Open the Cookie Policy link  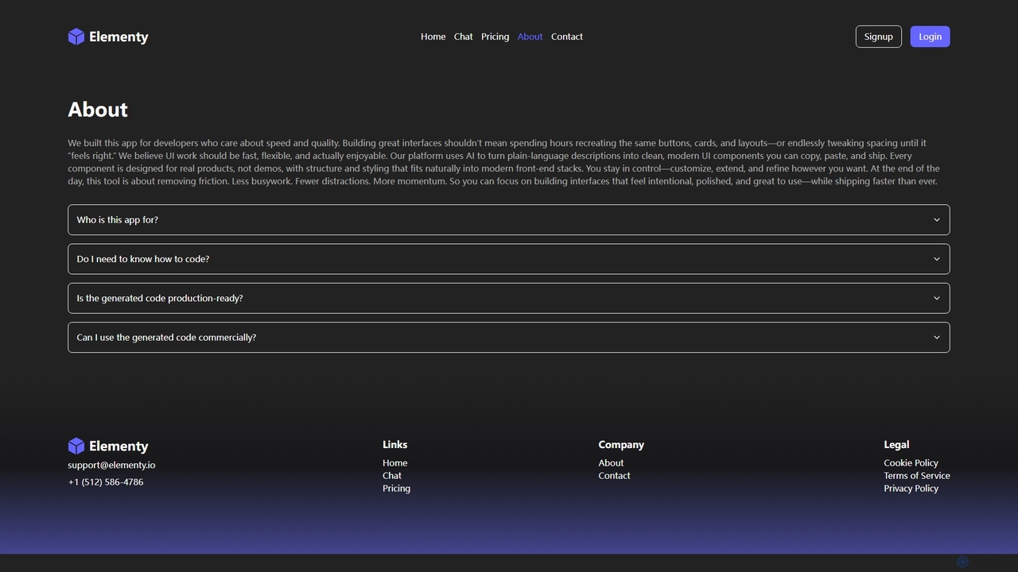point(911,463)
